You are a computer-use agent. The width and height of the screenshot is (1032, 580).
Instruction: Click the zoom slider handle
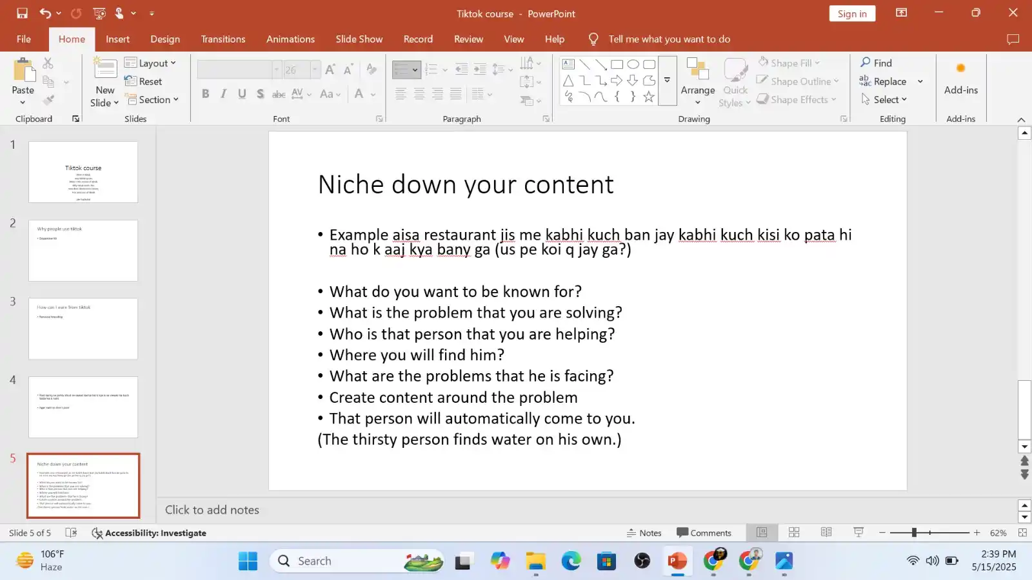point(913,532)
